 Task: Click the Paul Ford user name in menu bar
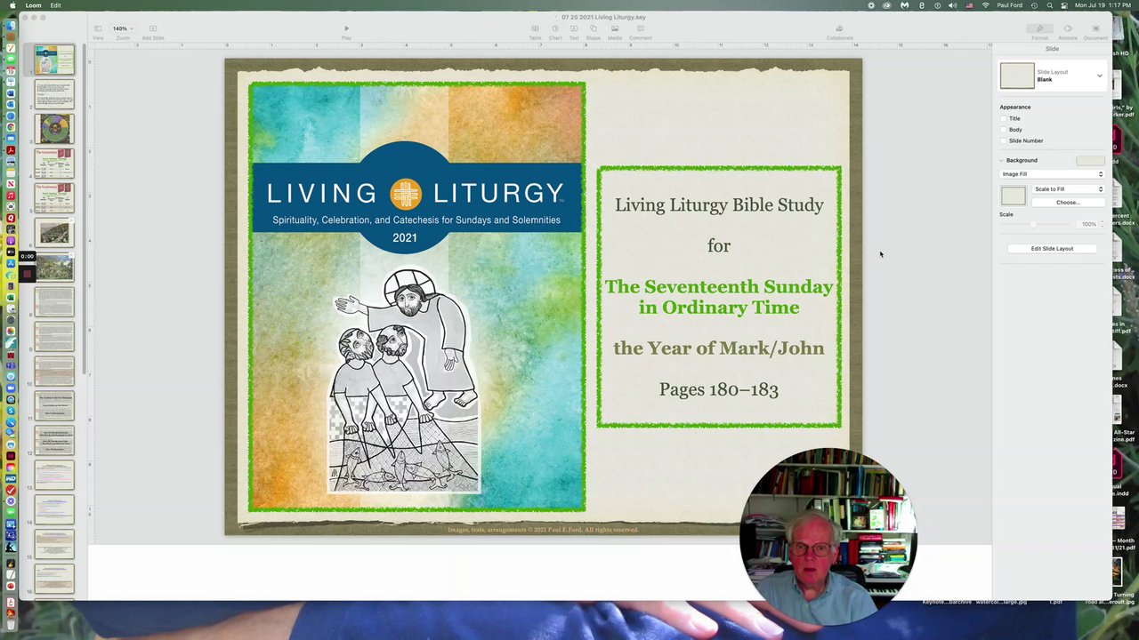pyautogui.click(x=1010, y=5)
